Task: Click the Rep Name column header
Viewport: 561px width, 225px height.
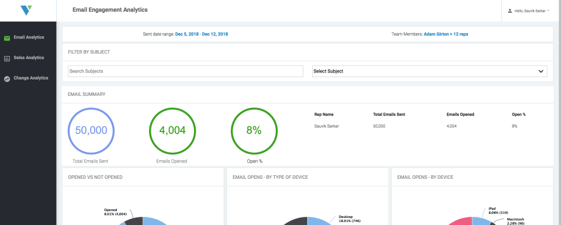Action: point(324,115)
